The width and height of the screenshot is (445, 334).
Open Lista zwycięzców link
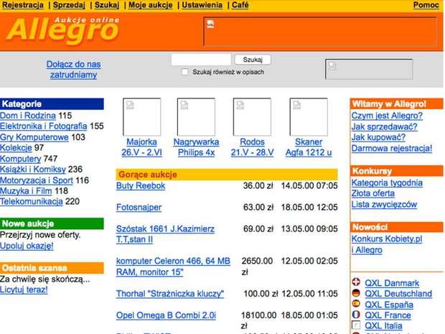[x=384, y=204]
